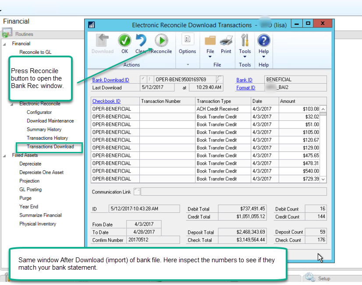
Task: Select the Print icon to print transactions
Action: (x=226, y=42)
